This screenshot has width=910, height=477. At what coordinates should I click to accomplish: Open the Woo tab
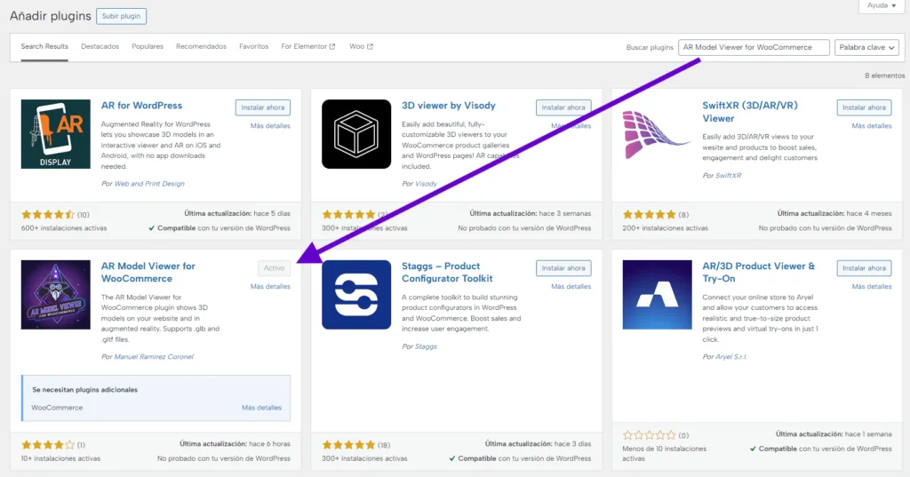tap(361, 46)
